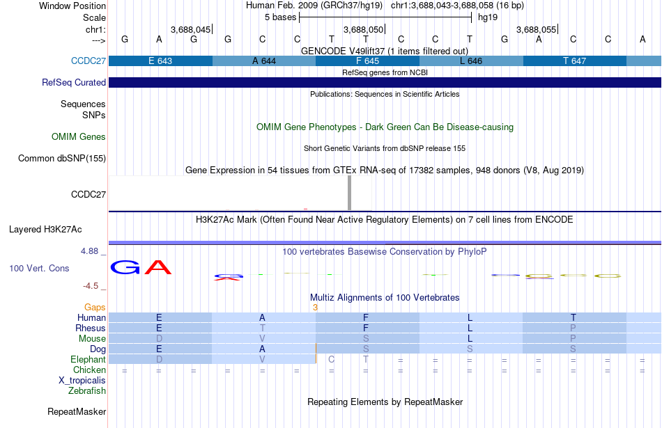
Task: Click the orange Gaps row label
Action: tap(95, 308)
